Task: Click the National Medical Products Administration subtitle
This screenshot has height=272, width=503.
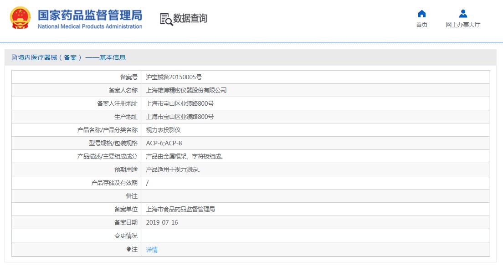Action: pyautogui.click(x=90, y=26)
